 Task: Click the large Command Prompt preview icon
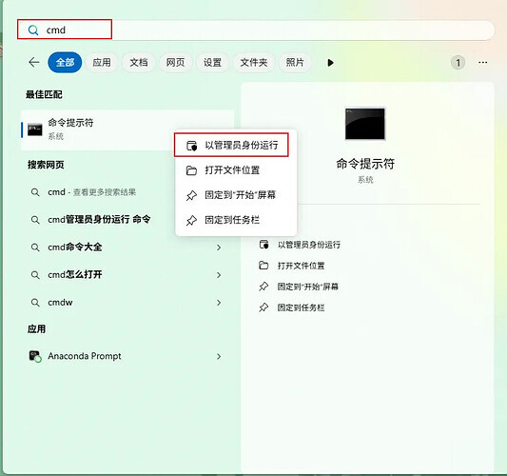(x=365, y=124)
